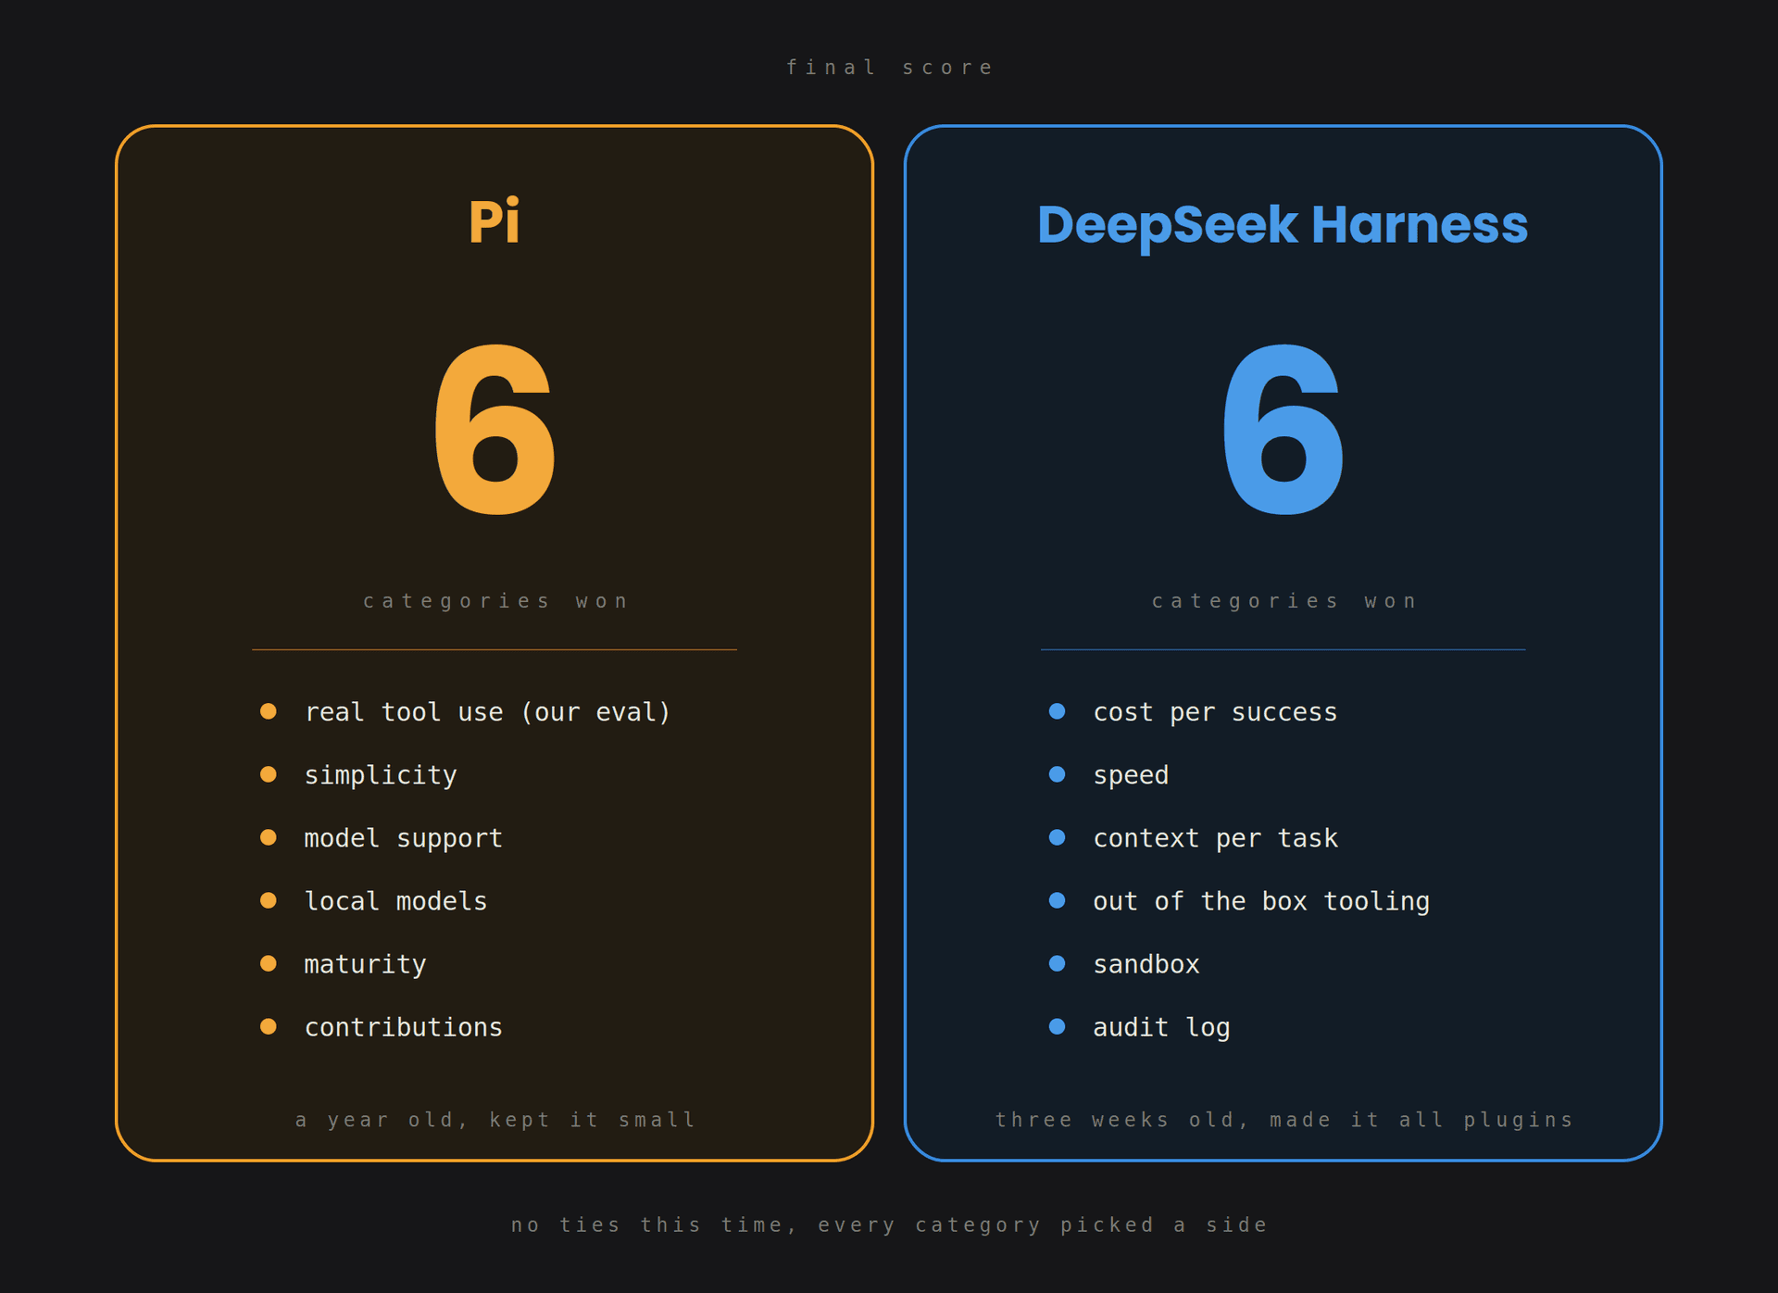Click the blue bullet beside 'audit log'
Viewport: 1778px width, 1293px height.
[1057, 1026]
